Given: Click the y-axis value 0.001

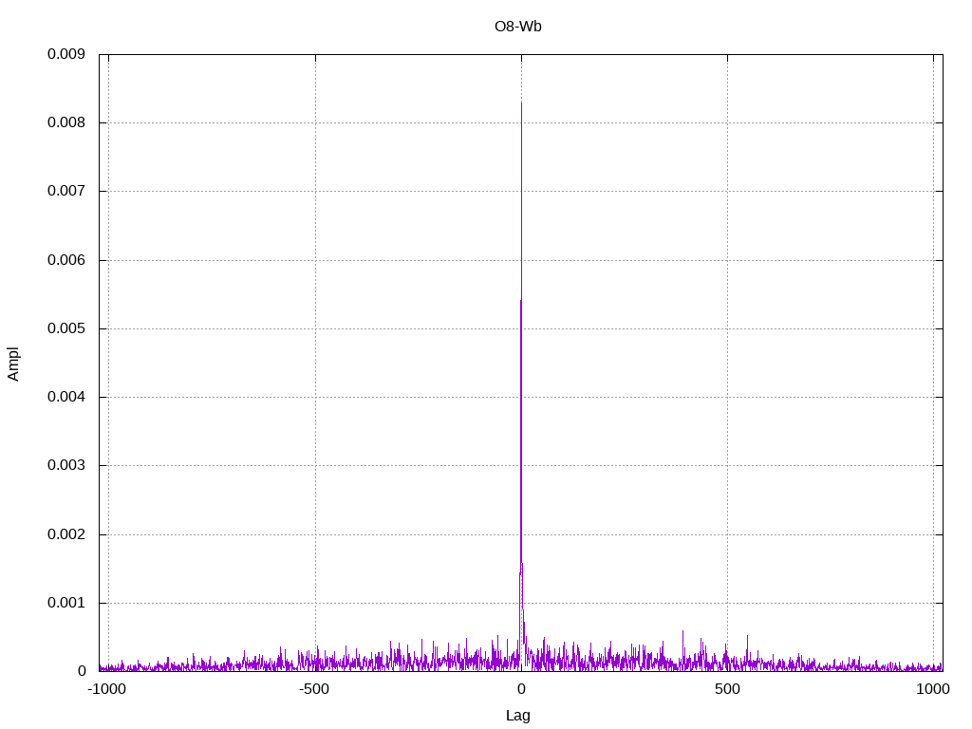Looking at the screenshot, I should (x=66, y=602).
